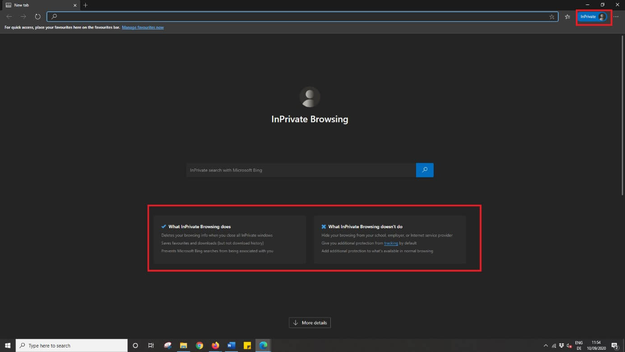
Task: Click the blue Bing search button
Action: point(425,170)
